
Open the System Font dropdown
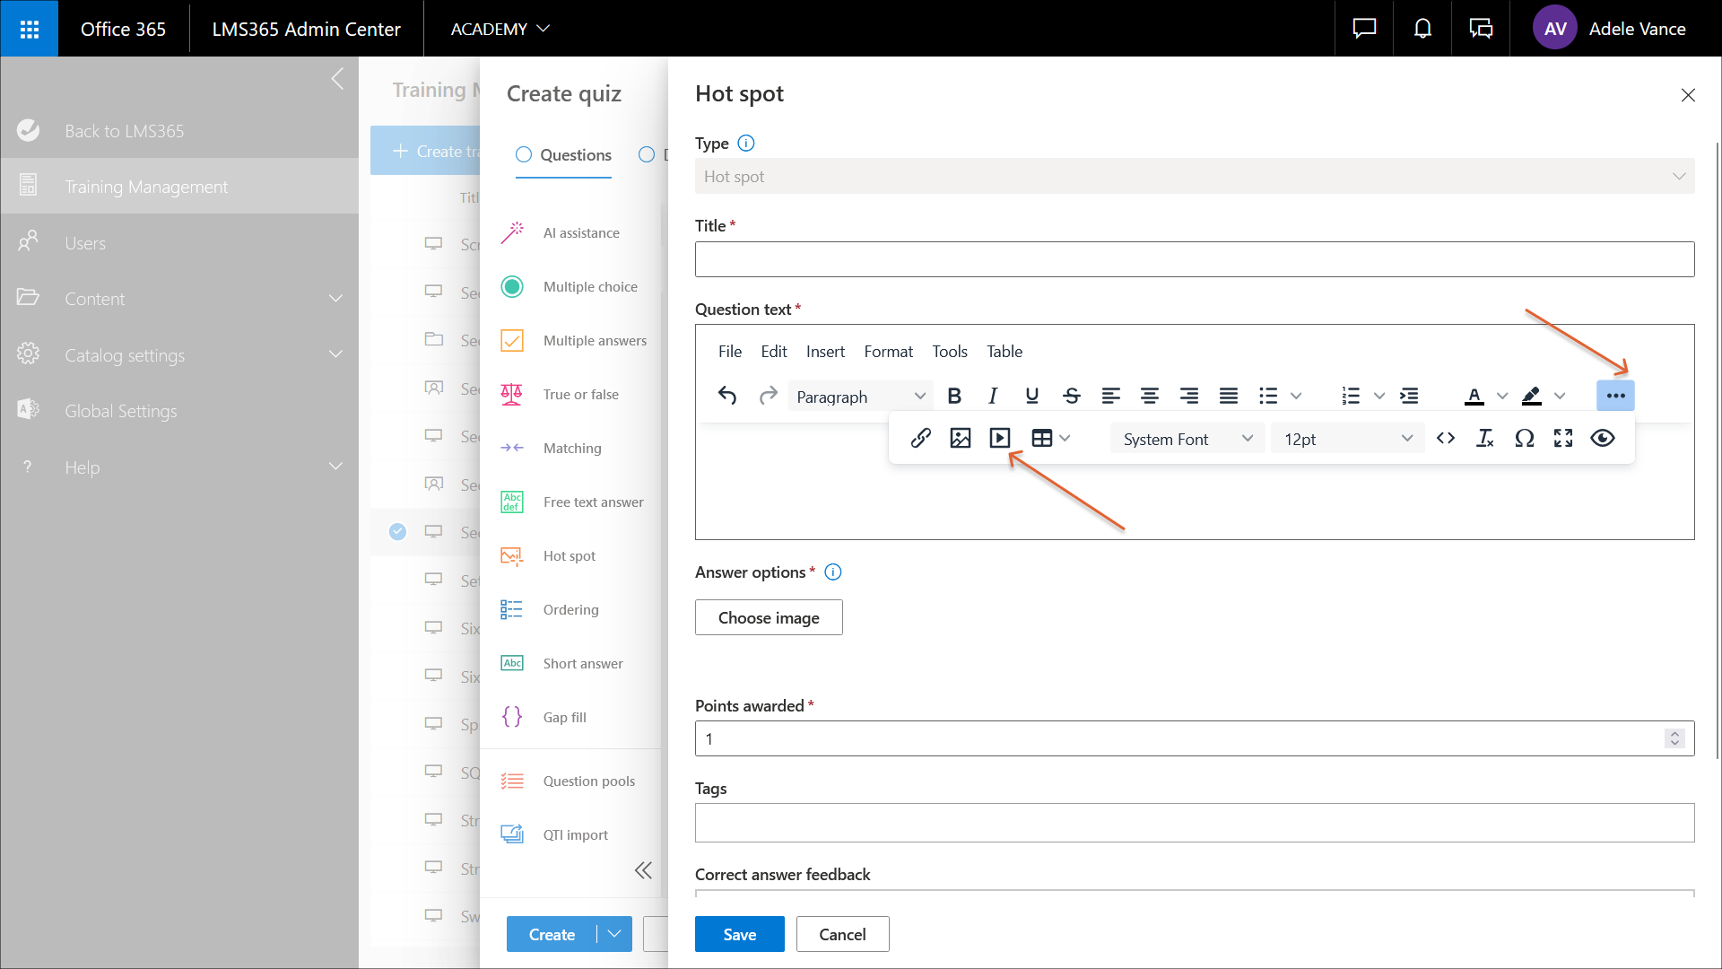tap(1187, 439)
